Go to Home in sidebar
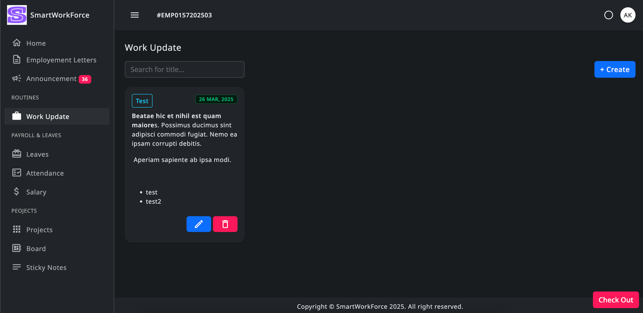This screenshot has width=643, height=313. click(x=36, y=43)
